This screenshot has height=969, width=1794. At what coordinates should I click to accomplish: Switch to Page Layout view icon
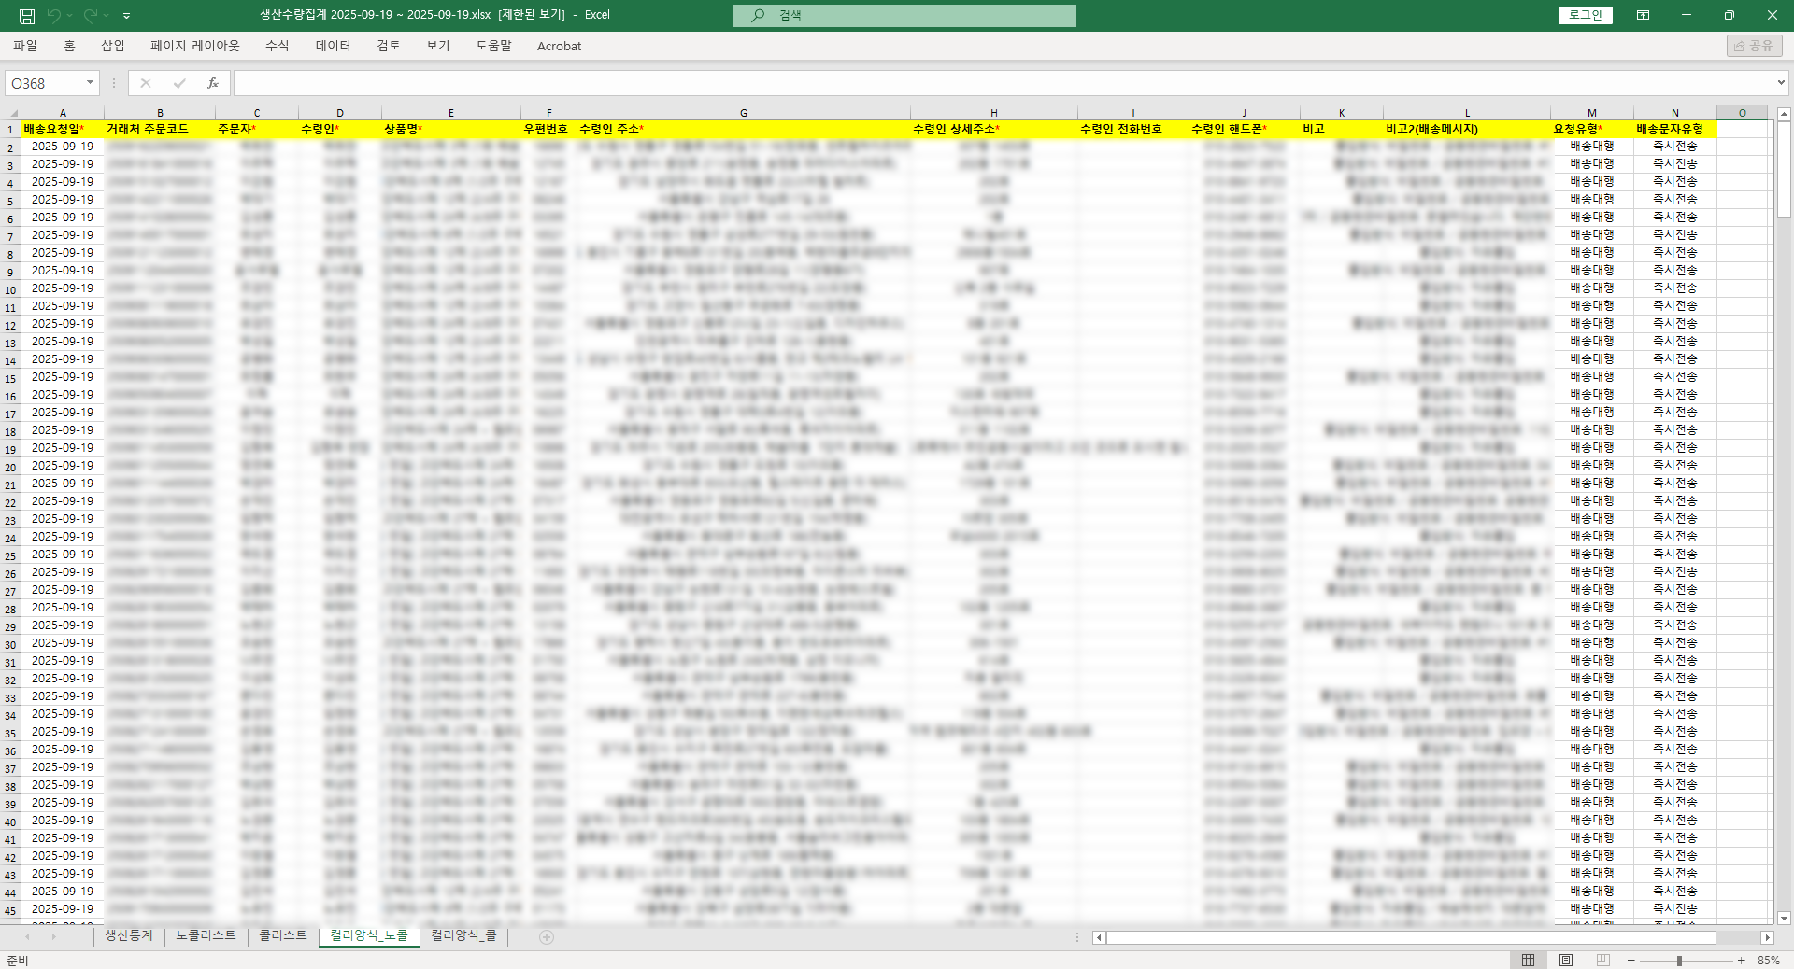coord(1566,960)
